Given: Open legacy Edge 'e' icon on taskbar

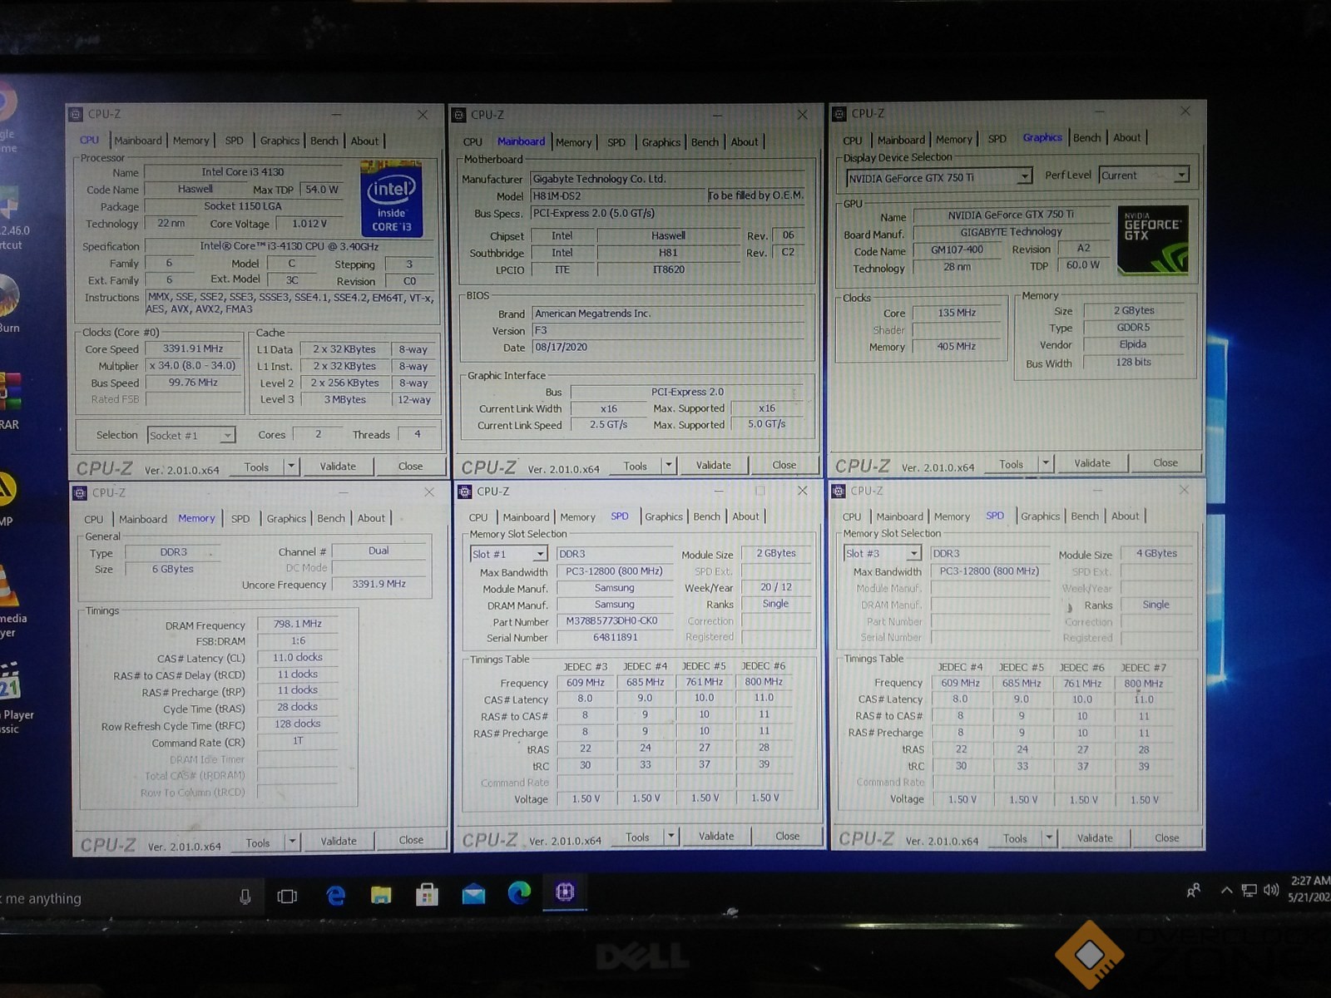Looking at the screenshot, I should pyautogui.click(x=336, y=895).
